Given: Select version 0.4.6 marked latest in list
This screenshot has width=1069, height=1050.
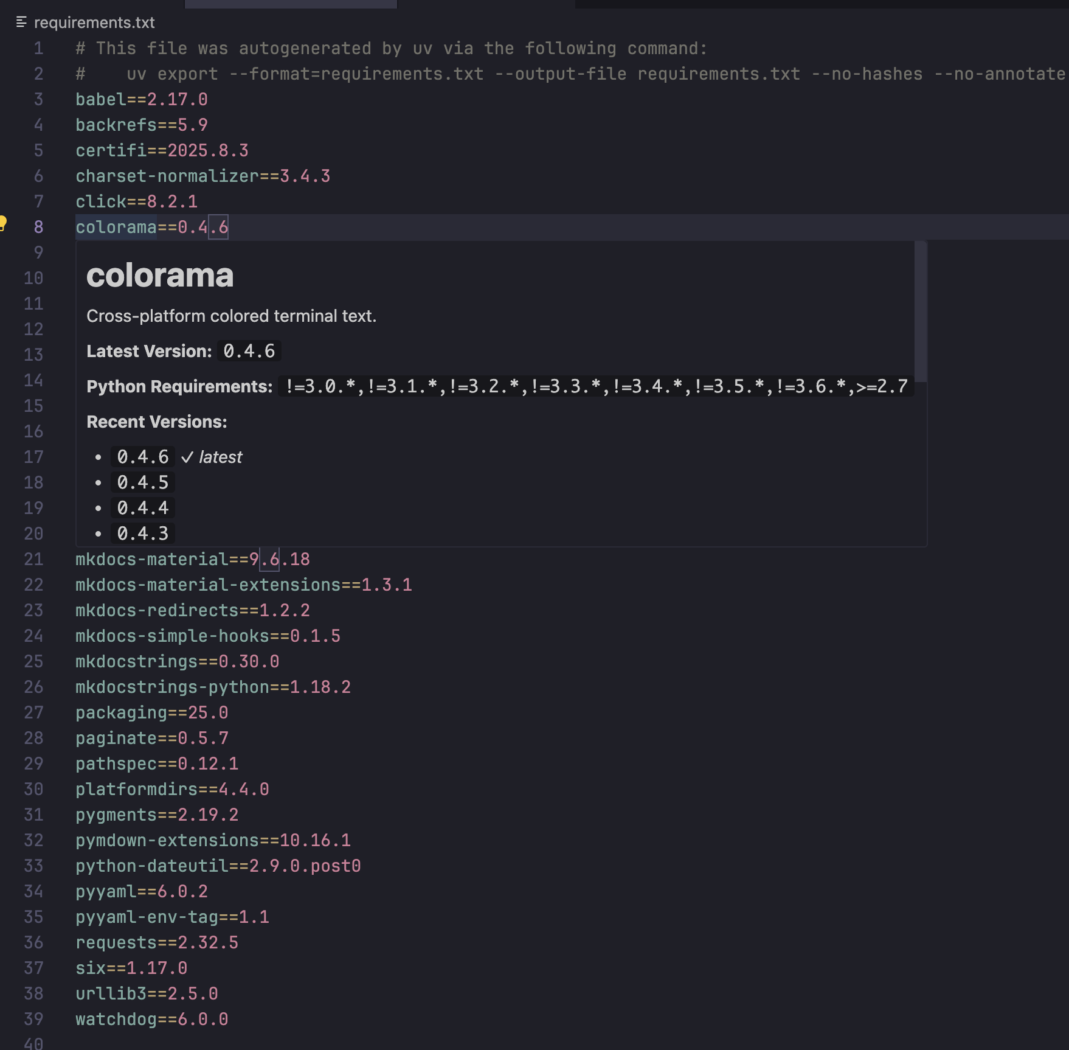Looking at the screenshot, I should click(x=143, y=457).
